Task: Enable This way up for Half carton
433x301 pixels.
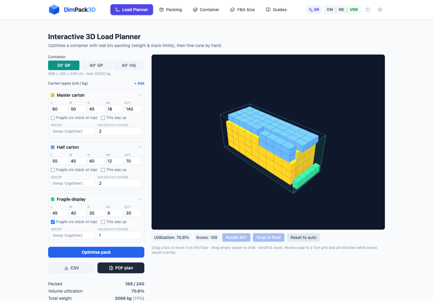Action: [103, 170]
